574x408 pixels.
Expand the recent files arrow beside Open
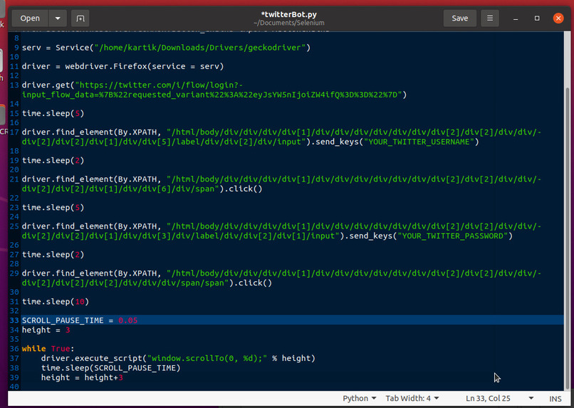click(x=58, y=19)
